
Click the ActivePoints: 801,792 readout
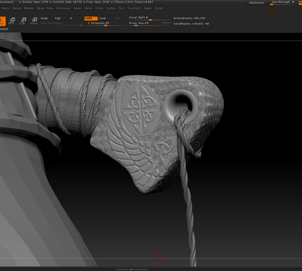pos(190,18)
